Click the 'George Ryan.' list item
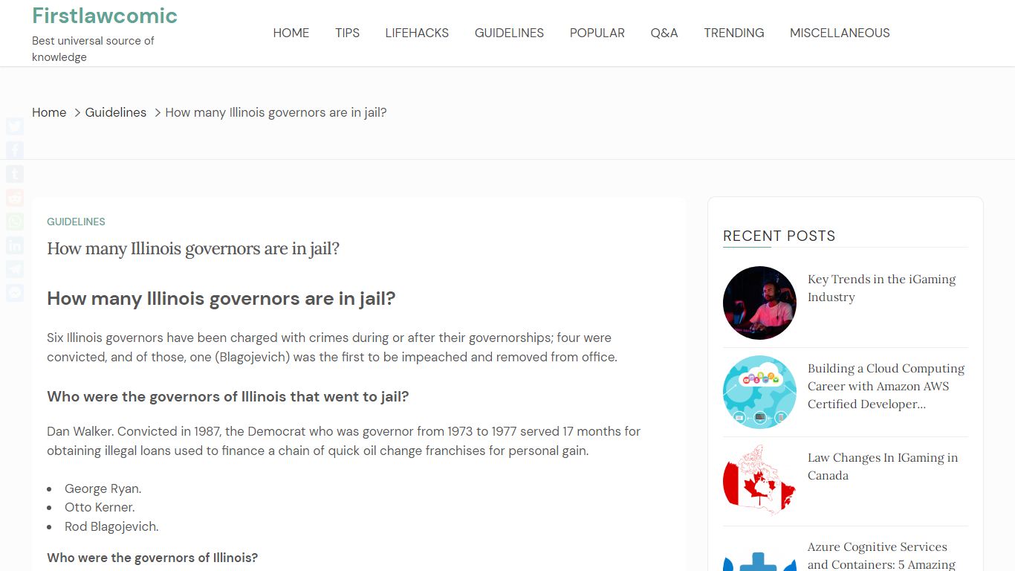The width and height of the screenshot is (1015, 571). [103, 488]
